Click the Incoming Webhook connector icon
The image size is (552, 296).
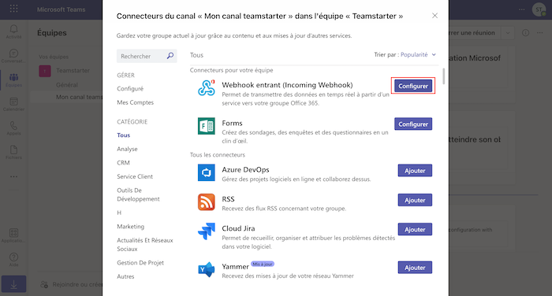[207, 87]
